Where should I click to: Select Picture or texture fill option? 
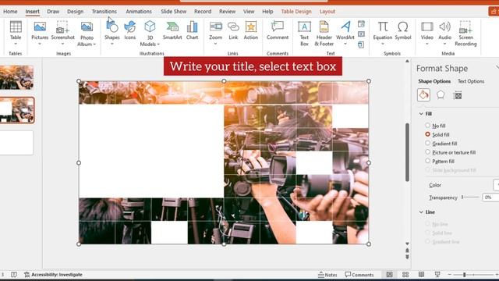428,152
